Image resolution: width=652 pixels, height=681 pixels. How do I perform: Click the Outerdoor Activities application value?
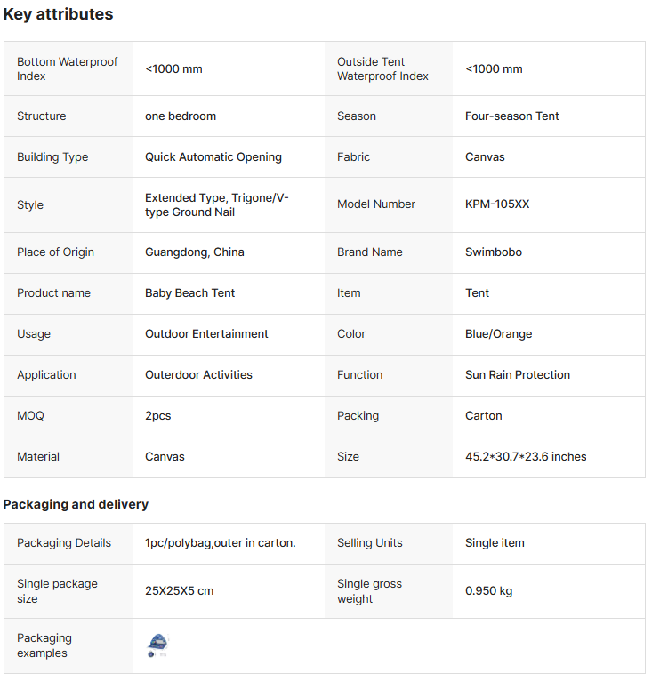[x=198, y=375]
